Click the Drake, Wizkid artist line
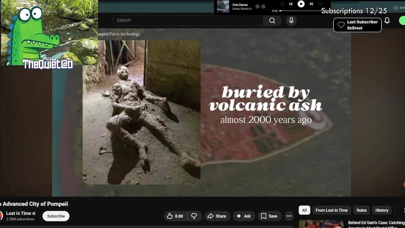Screen dimensions: 405x228 [x=242, y=9]
